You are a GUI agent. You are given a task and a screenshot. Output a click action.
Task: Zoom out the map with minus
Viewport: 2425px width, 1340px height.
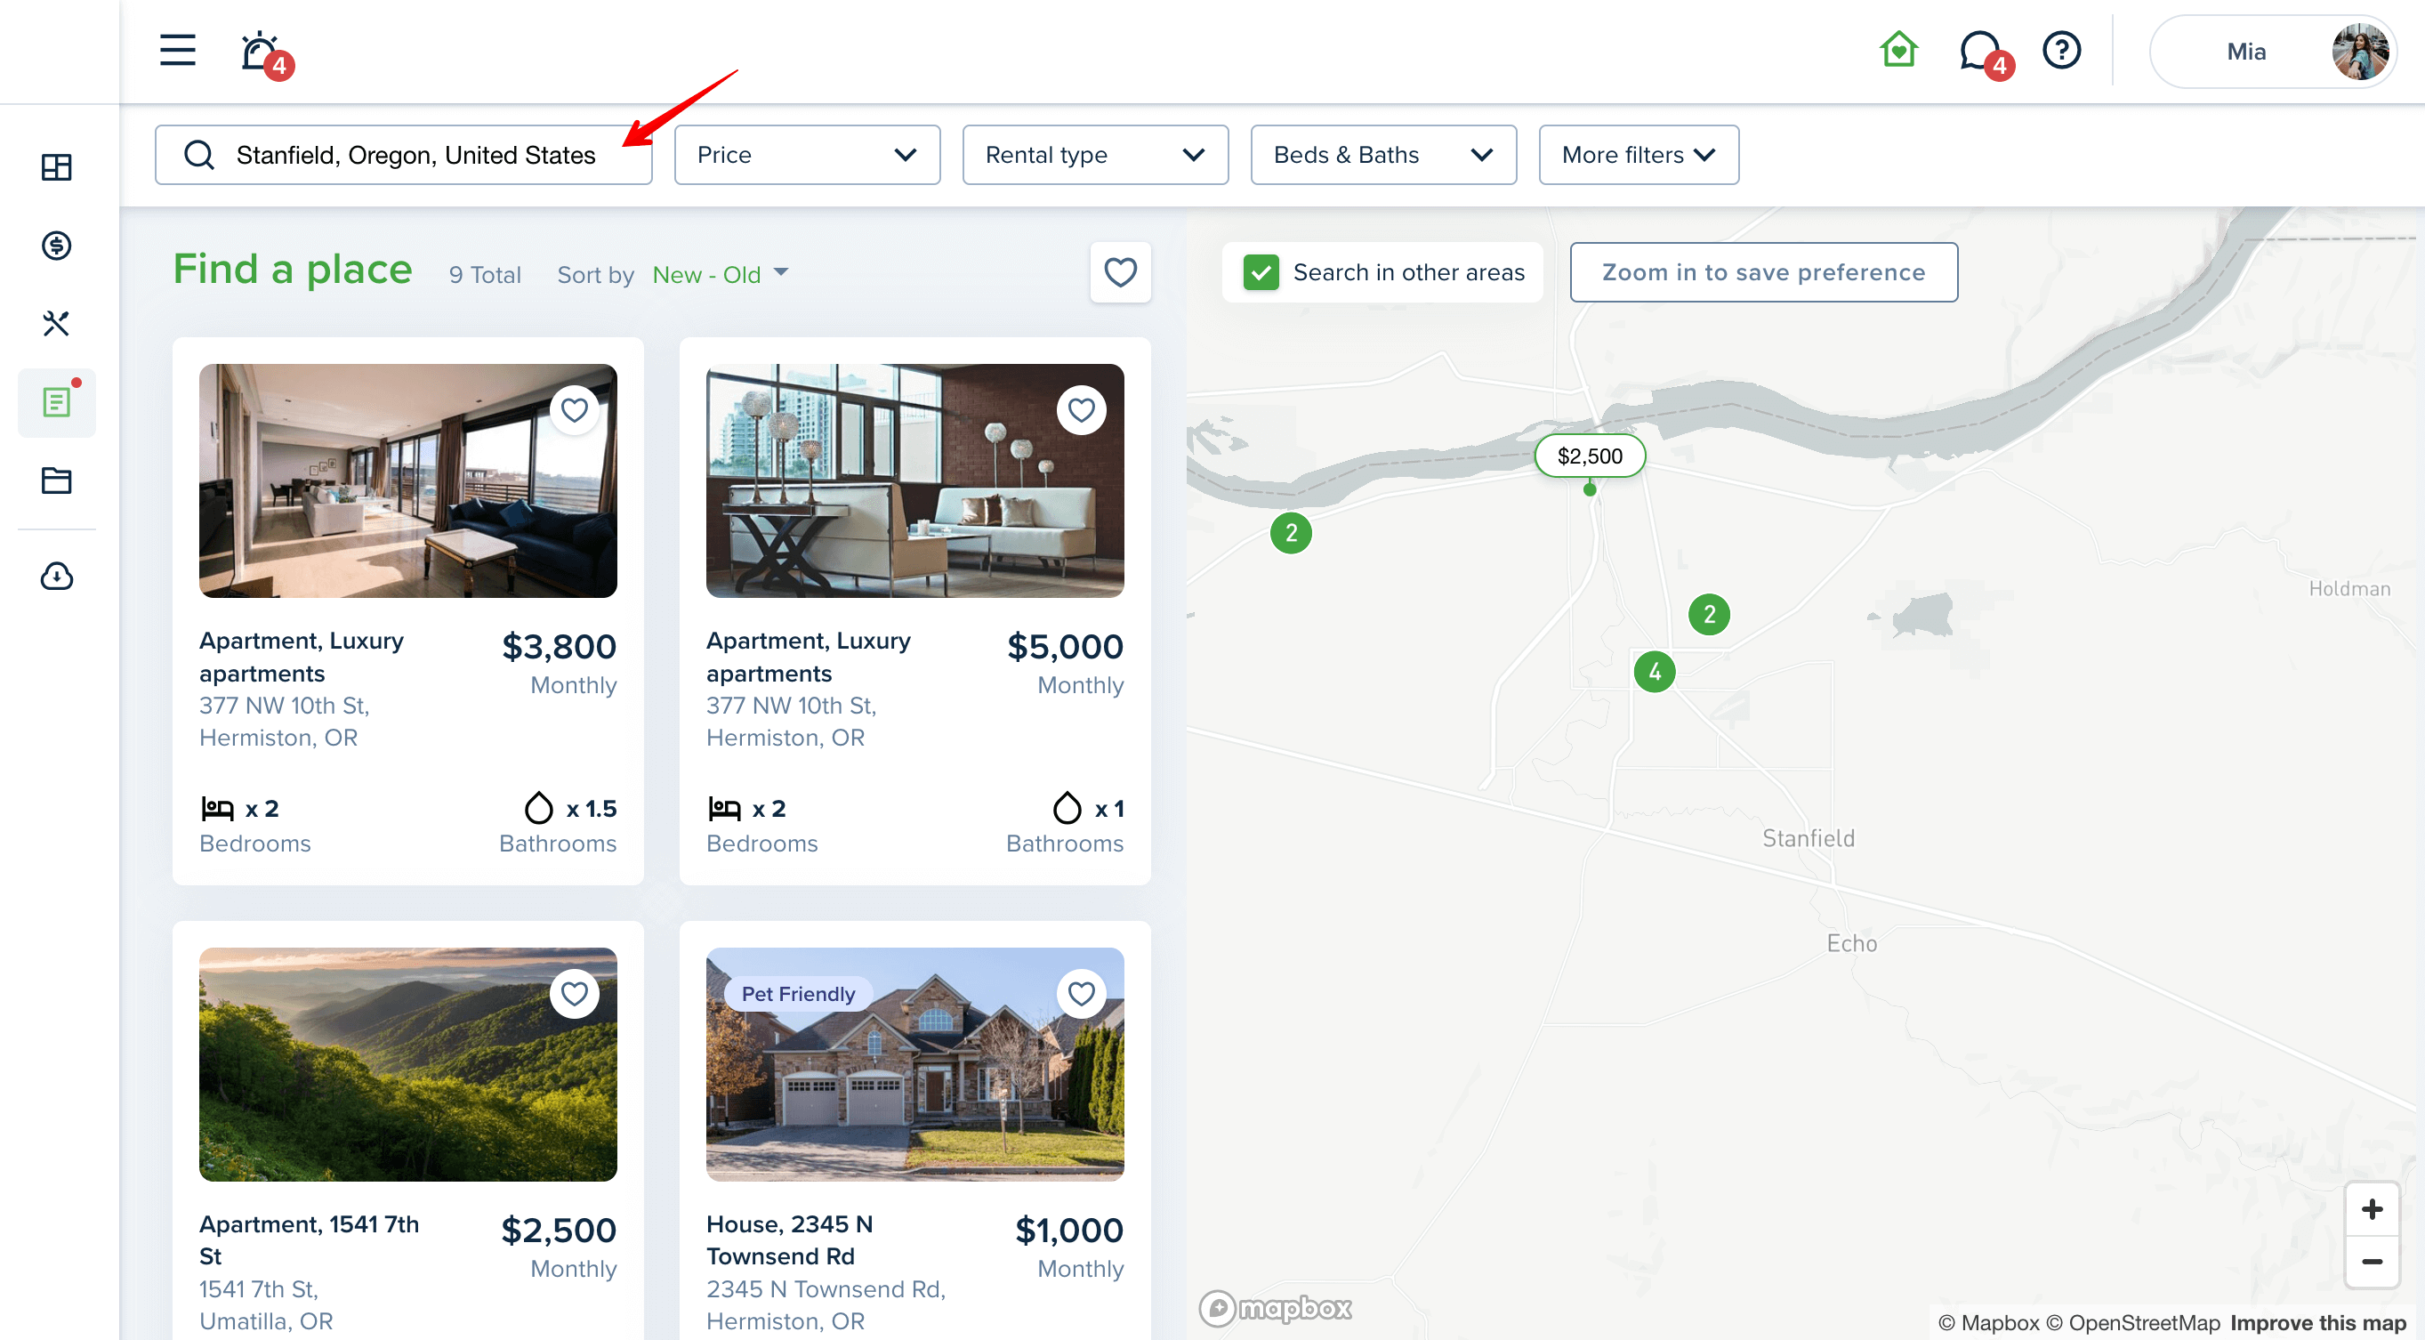[2372, 1262]
